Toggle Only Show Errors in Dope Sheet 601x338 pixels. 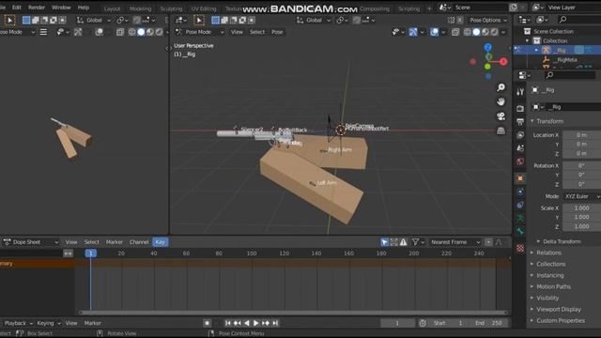(403, 242)
